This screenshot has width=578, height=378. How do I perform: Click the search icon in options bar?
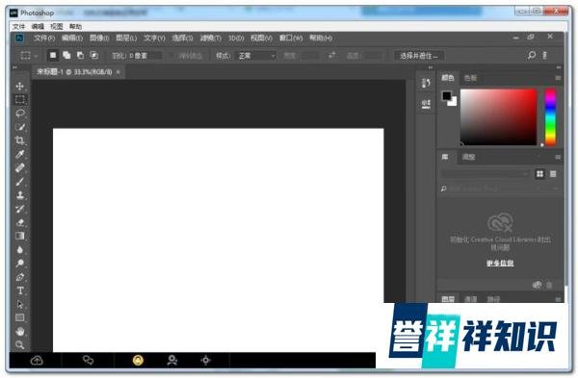(x=531, y=56)
